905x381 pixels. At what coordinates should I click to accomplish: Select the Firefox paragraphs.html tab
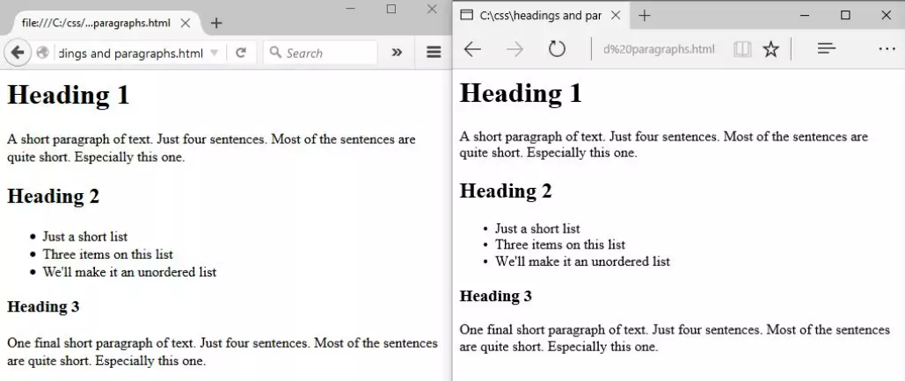[105, 23]
